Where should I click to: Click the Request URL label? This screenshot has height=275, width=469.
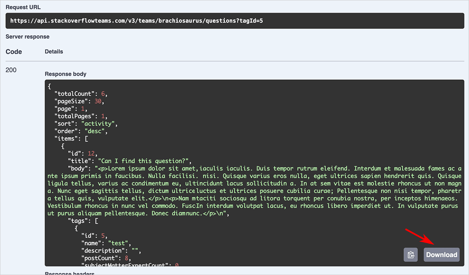pos(23,7)
